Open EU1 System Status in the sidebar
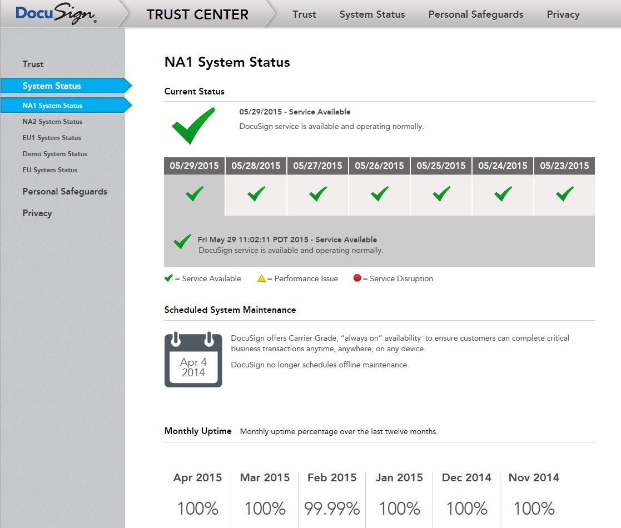Viewport: 621px width, 528px height. click(x=52, y=138)
